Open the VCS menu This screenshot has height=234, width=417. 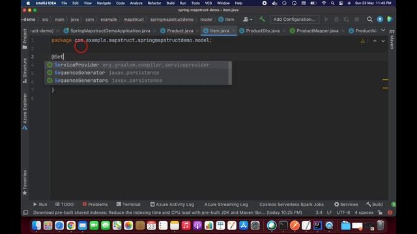coord(208,3)
